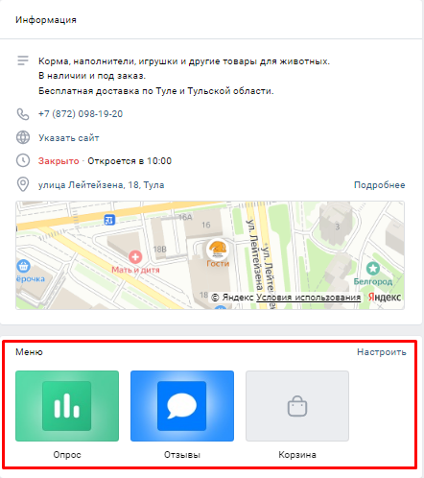Screen dimensions: 424x478
Task: Open the Опрос poll menu tile
Action: (x=67, y=406)
